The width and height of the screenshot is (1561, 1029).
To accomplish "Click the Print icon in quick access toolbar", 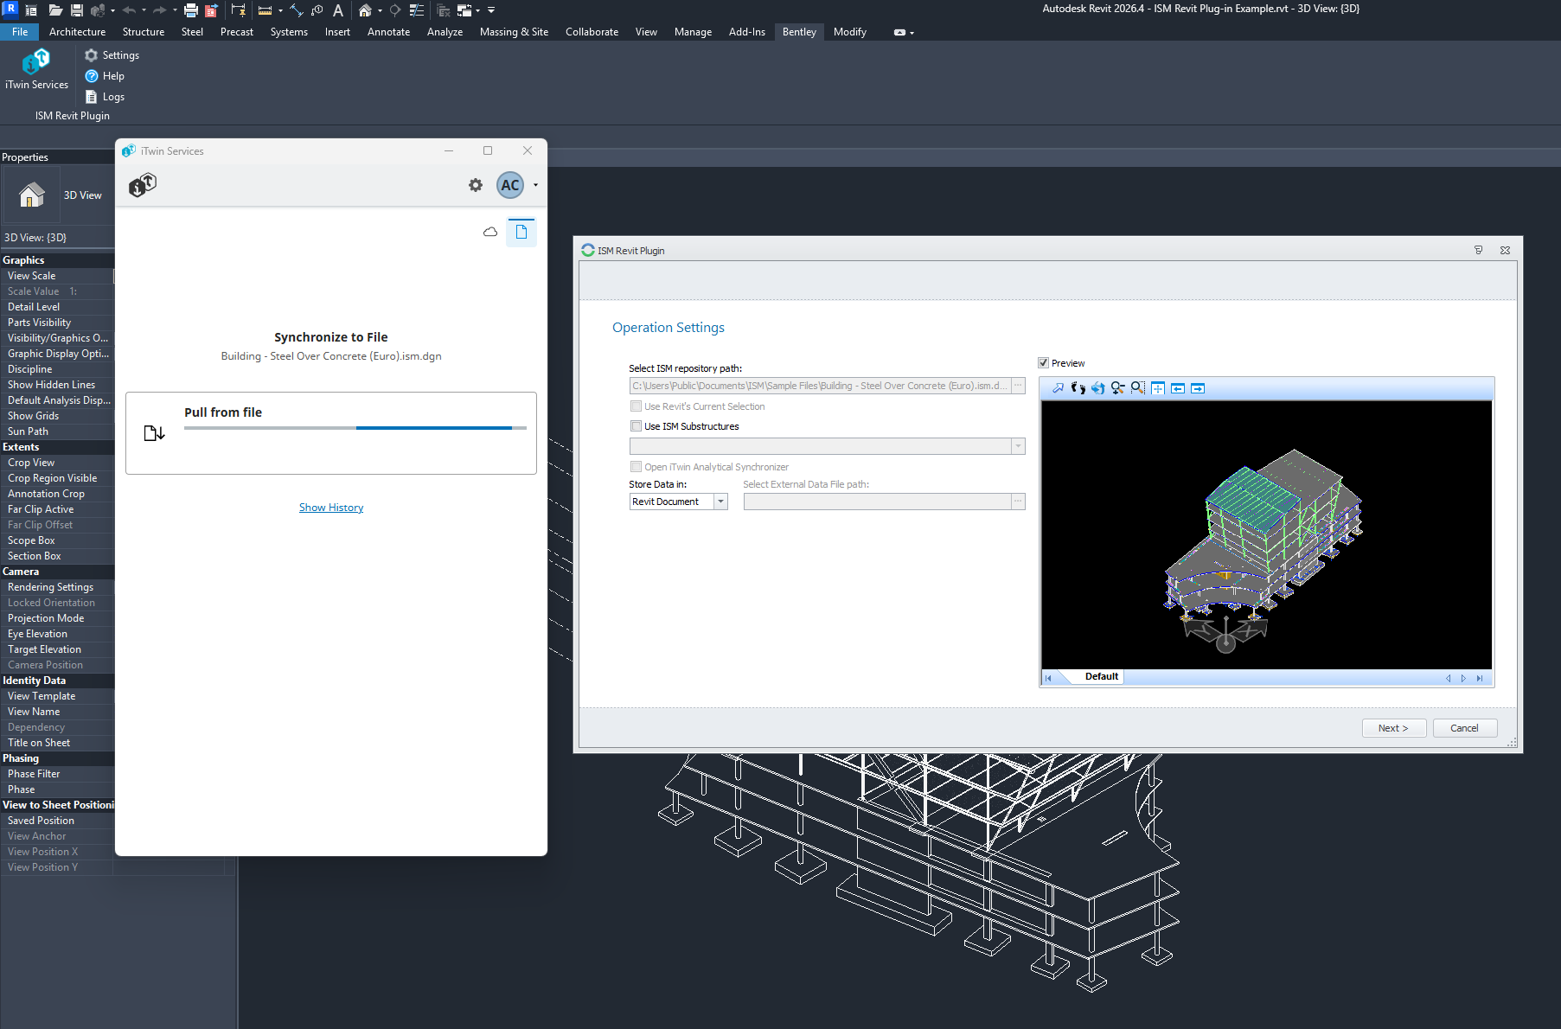I will coord(191,10).
